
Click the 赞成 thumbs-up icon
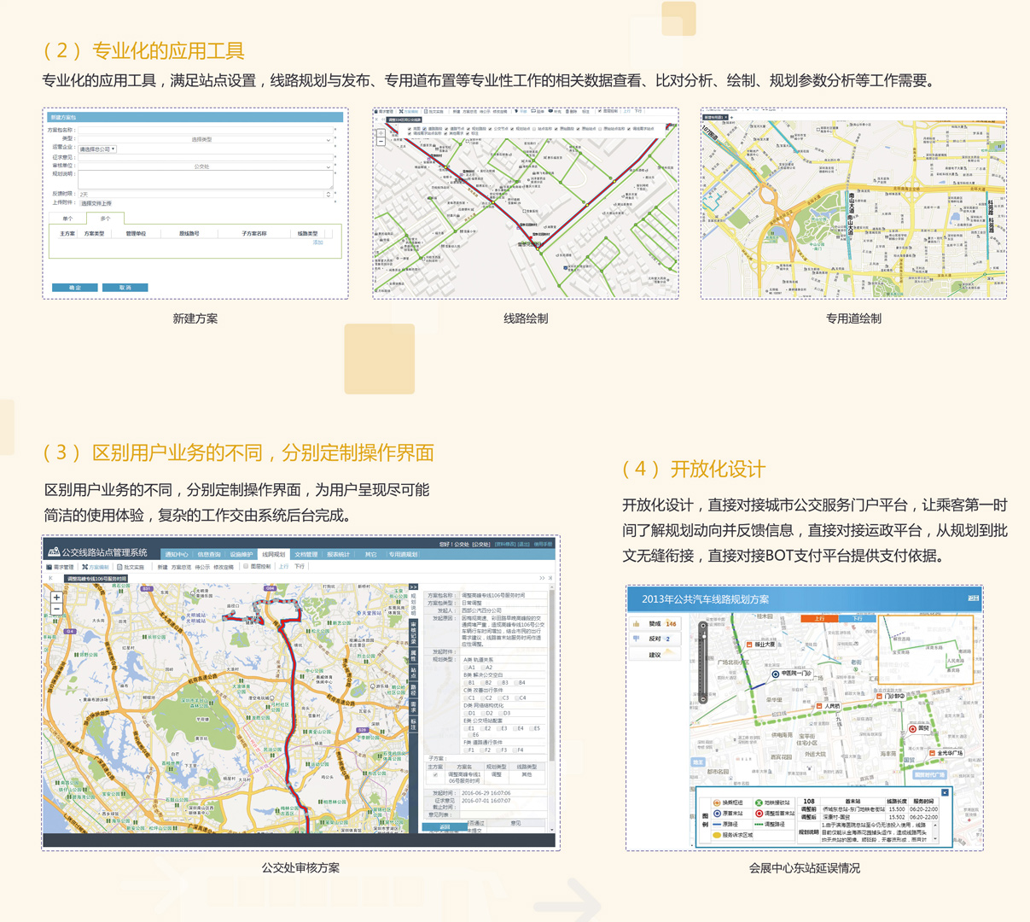coord(637,624)
